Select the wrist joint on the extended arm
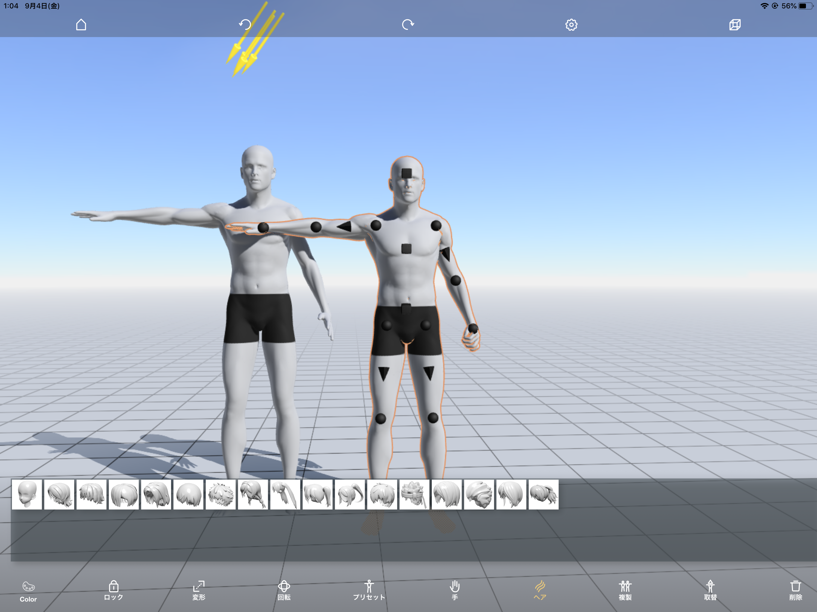The width and height of the screenshot is (817, 612). coord(263,228)
